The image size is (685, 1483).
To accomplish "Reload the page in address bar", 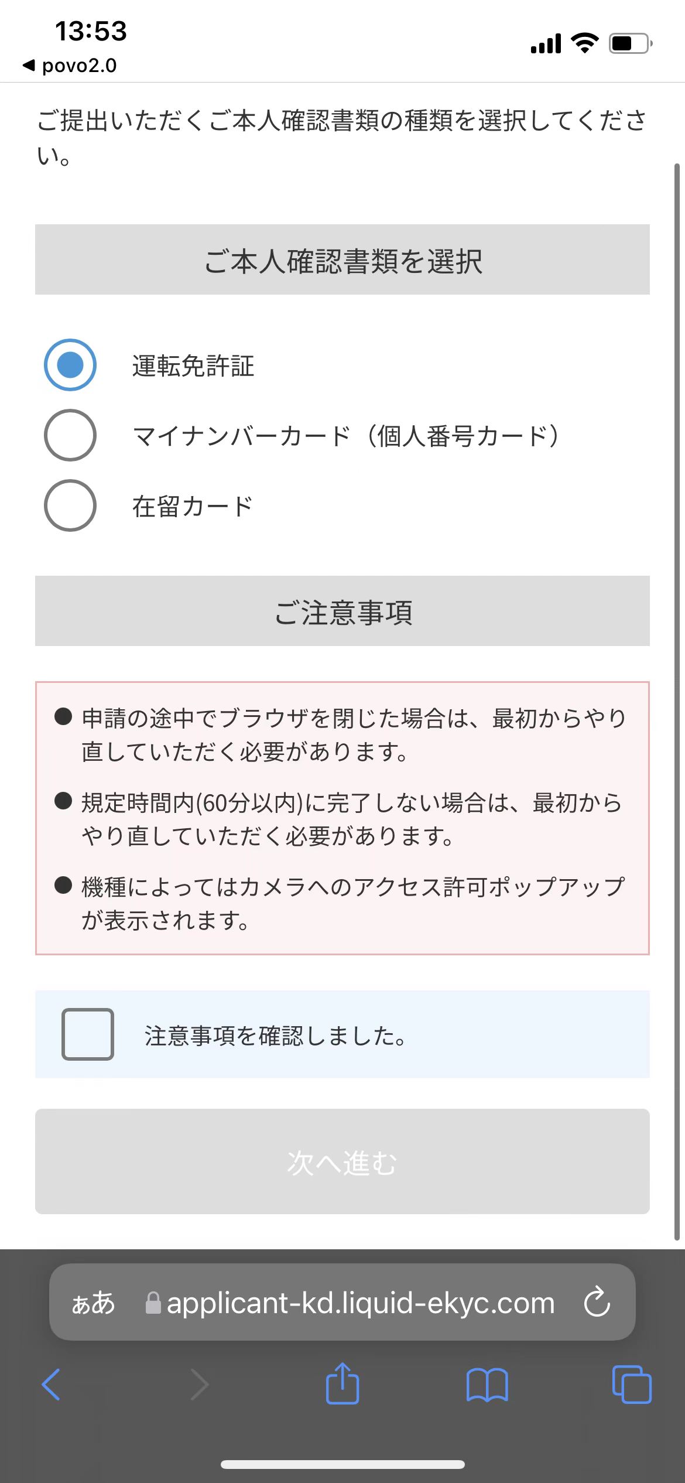I will click(597, 1302).
